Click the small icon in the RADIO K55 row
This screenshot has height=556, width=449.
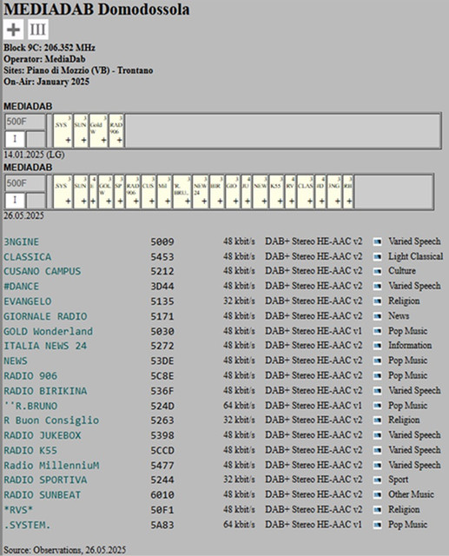click(x=378, y=450)
